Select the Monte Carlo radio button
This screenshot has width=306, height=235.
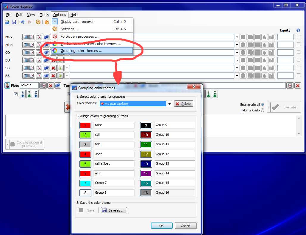click(263, 110)
